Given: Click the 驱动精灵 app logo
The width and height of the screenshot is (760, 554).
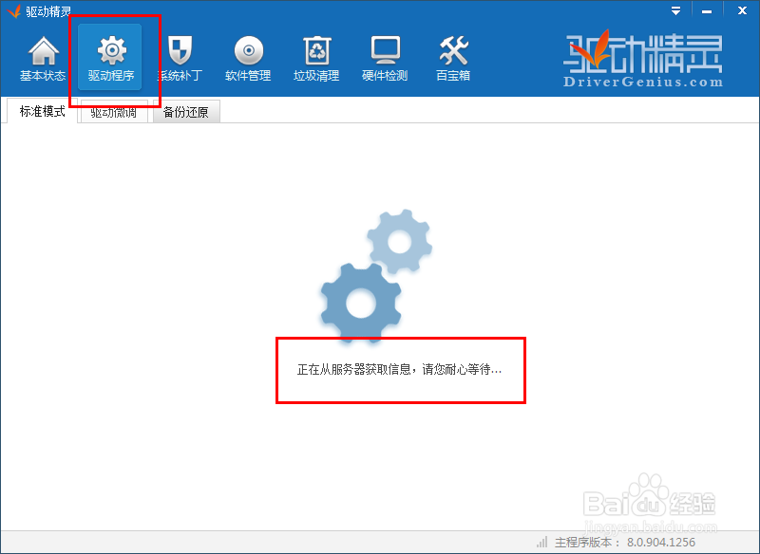Looking at the screenshot, I should click(x=646, y=52).
